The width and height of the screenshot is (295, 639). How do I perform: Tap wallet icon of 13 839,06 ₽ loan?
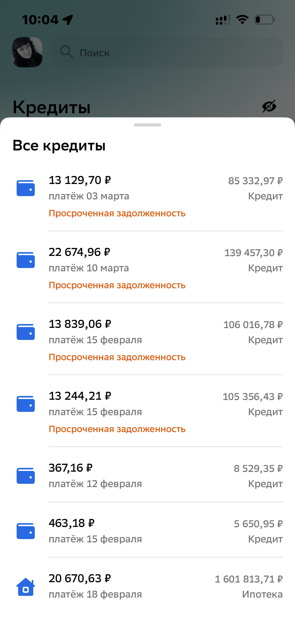point(26,332)
